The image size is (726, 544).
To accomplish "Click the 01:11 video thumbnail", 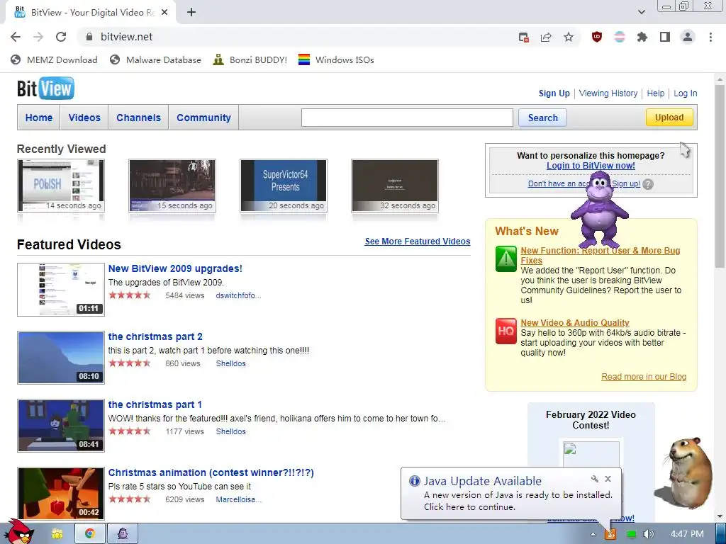I will click(61, 290).
